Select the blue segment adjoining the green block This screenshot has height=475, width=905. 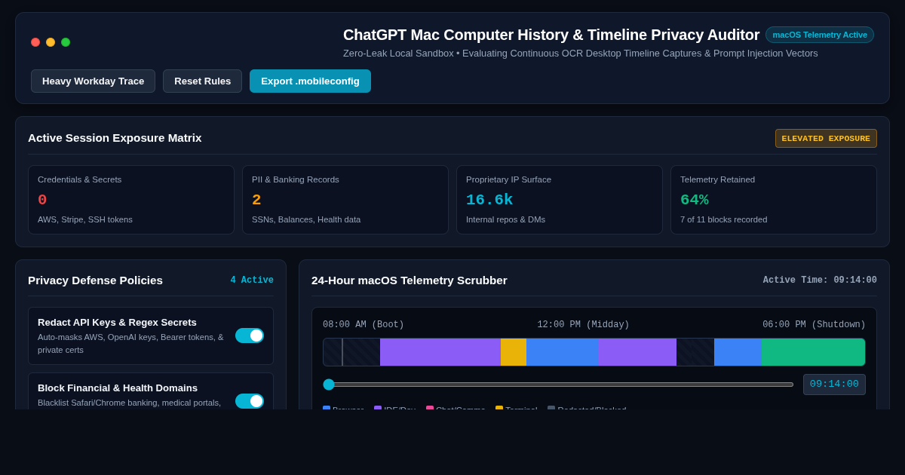(x=738, y=352)
